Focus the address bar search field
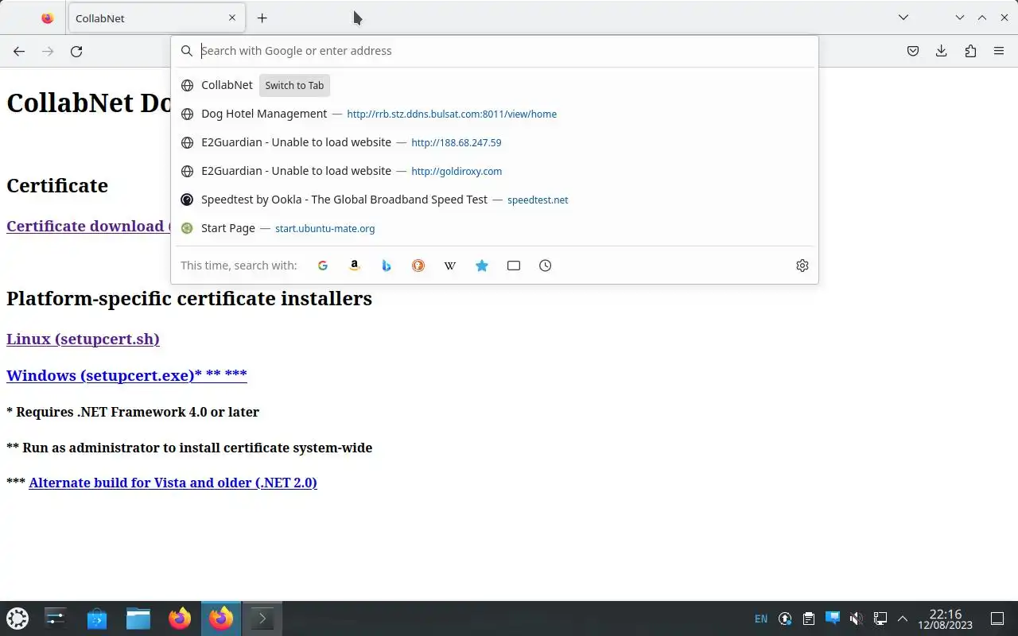Image resolution: width=1018 pixels, height=636 pixels. [x=495, y=51]
